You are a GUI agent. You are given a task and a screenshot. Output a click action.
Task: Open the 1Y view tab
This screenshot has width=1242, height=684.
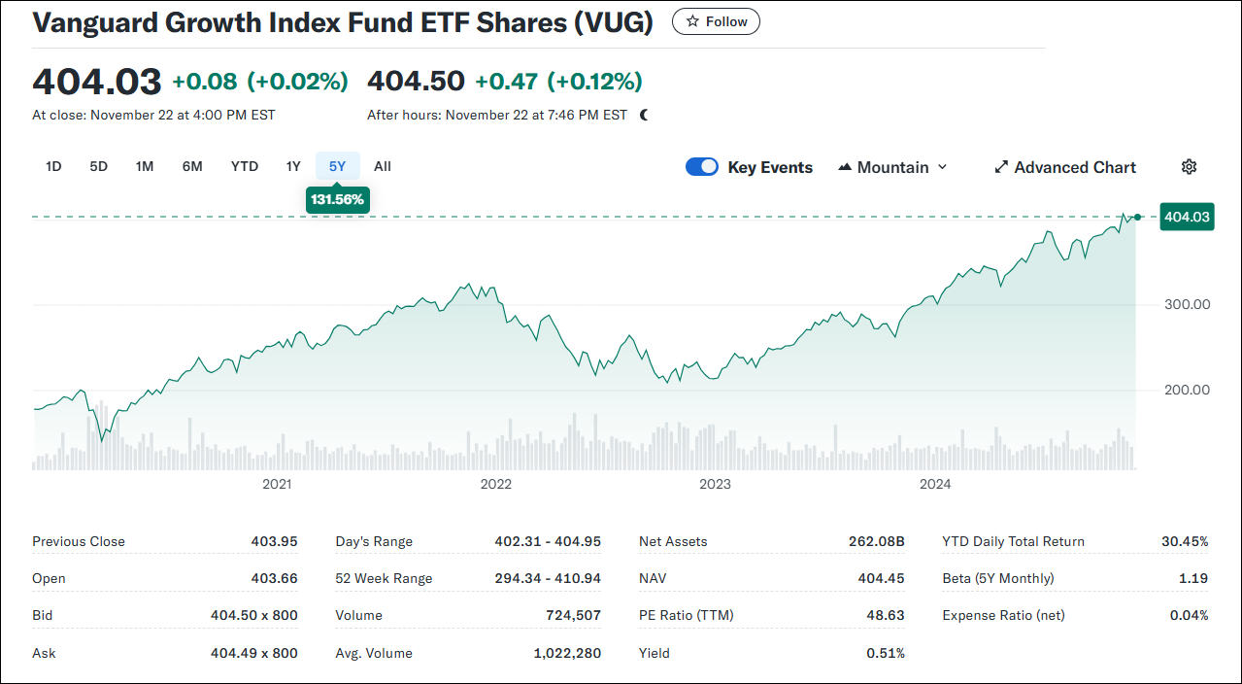click(293, 166)
